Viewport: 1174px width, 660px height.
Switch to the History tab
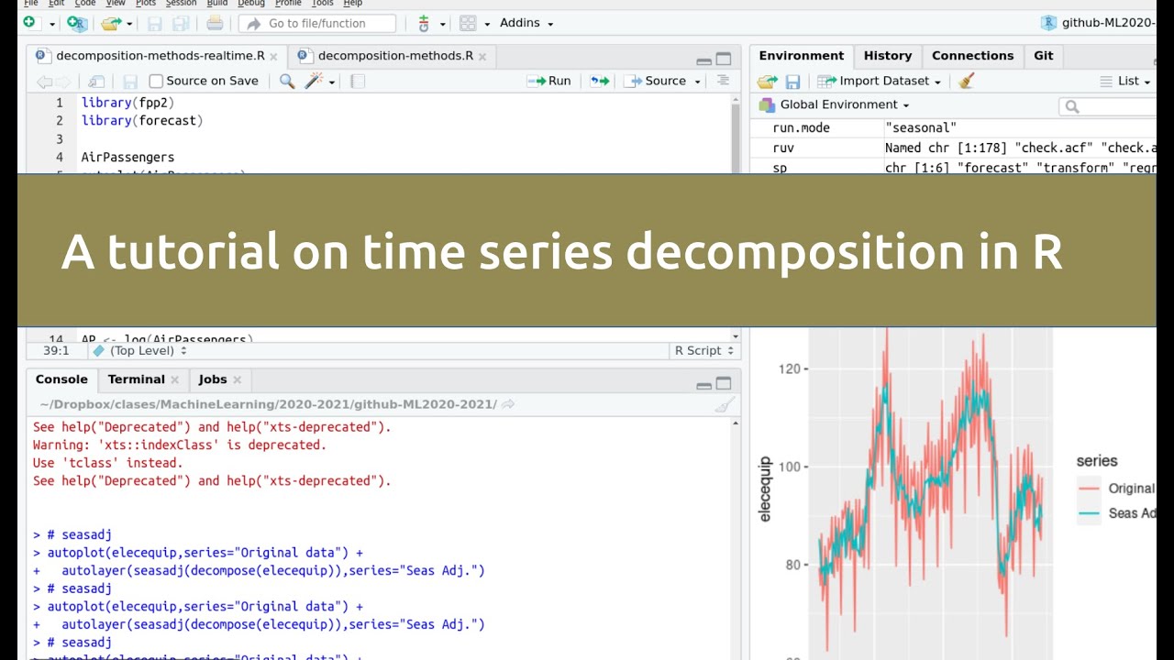click(x=888, y=56)
